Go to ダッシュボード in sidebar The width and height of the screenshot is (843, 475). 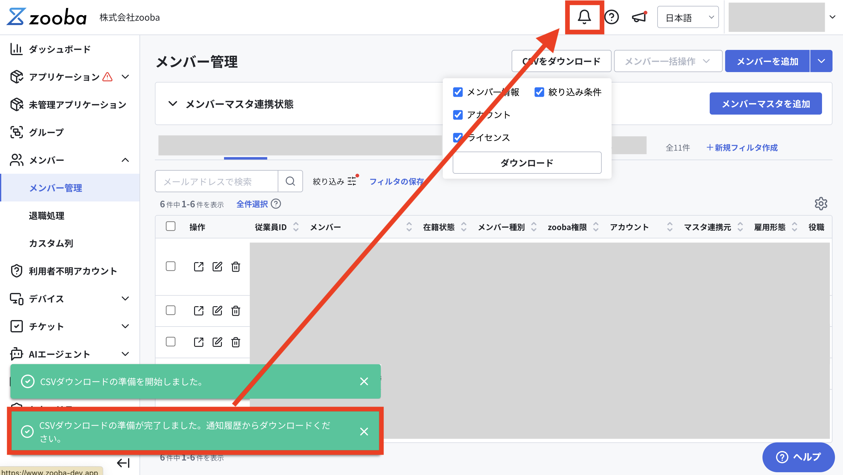70,49
